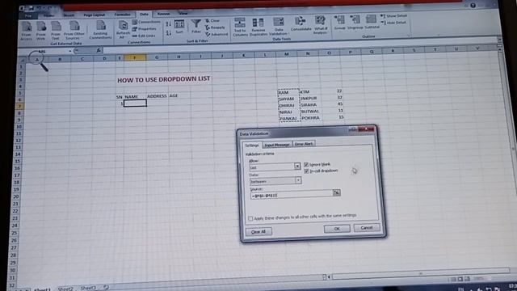
Task: Select the Sheet2 worksheet tab
Action: [x=65, y=289]
